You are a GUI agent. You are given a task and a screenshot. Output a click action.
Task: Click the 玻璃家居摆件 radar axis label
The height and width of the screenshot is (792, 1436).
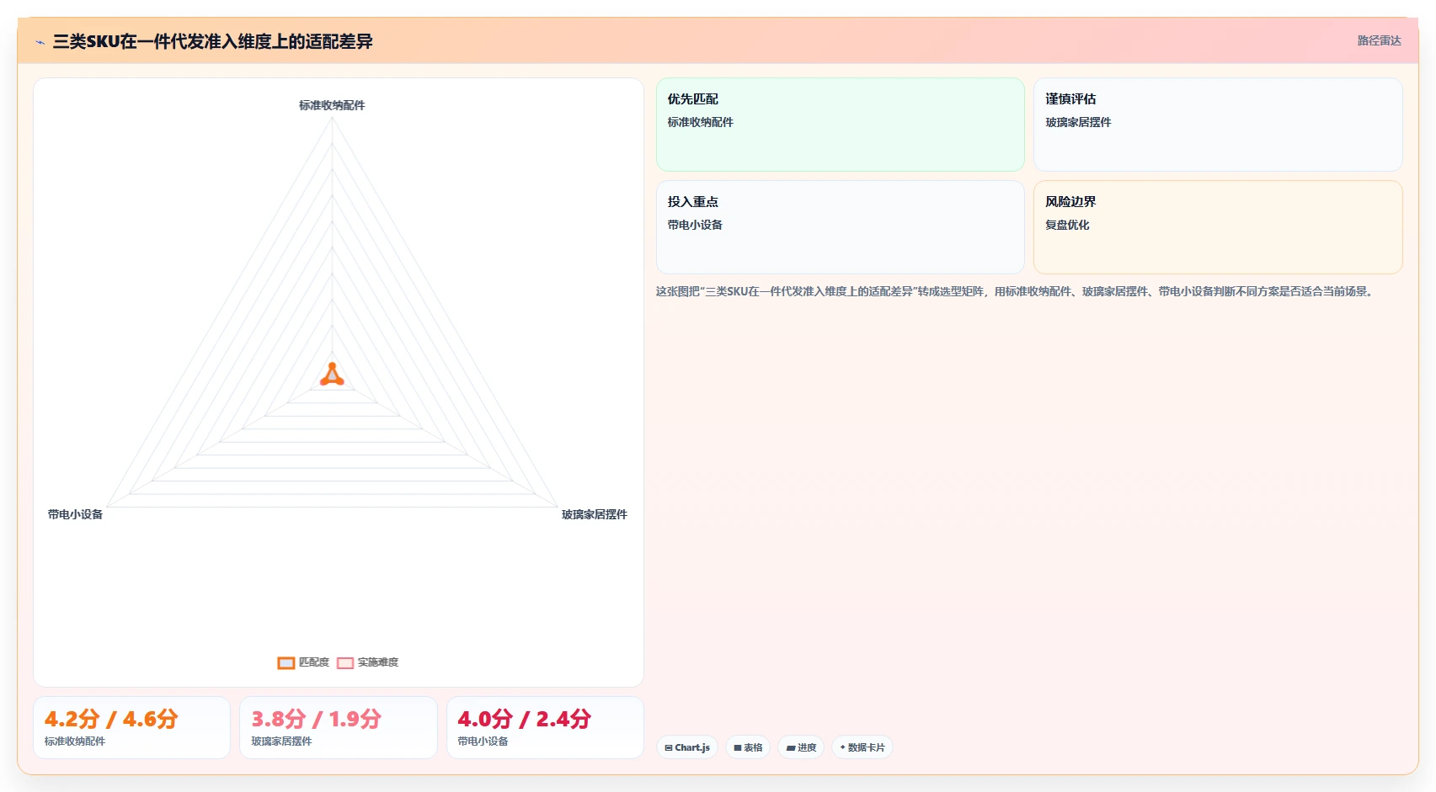595,514
